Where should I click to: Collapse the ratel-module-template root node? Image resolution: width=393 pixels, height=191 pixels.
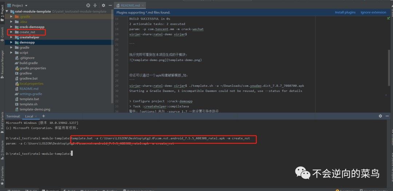(7, 12)
